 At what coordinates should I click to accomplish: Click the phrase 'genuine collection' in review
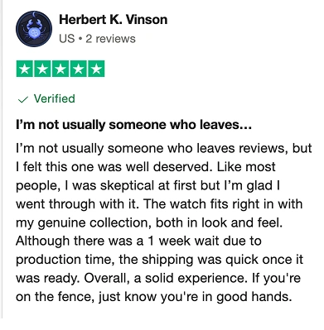pos(94,222)
